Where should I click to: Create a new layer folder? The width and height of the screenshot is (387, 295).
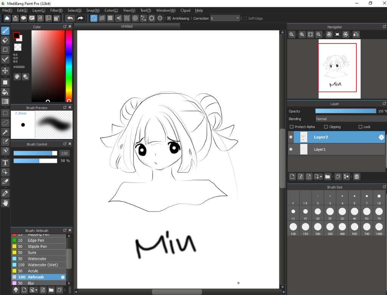pos(328,177)
